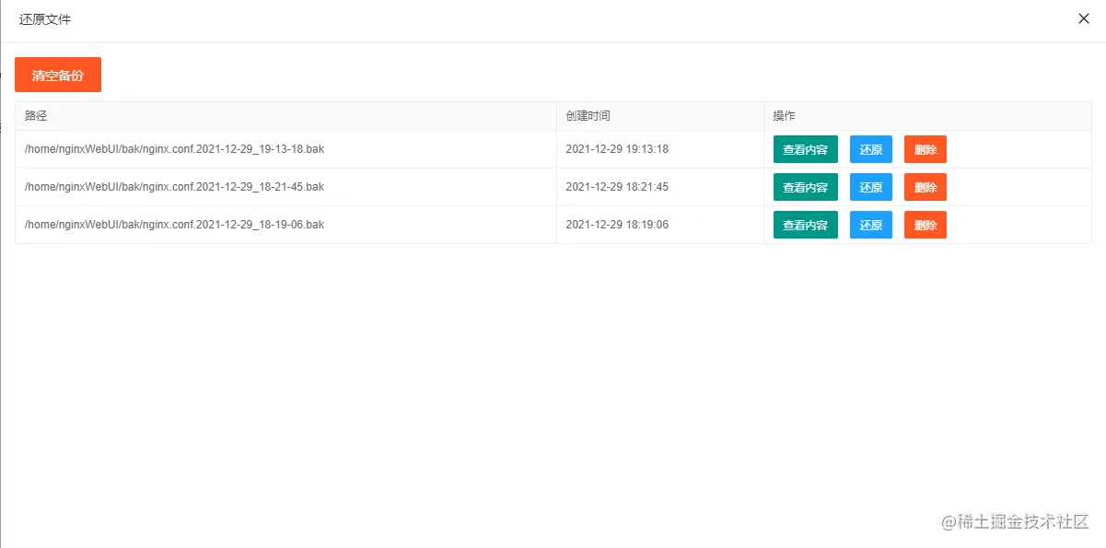Click the 稀土掘金技术社区 watermark
1106x548 pixels.
coord(1015,521)
